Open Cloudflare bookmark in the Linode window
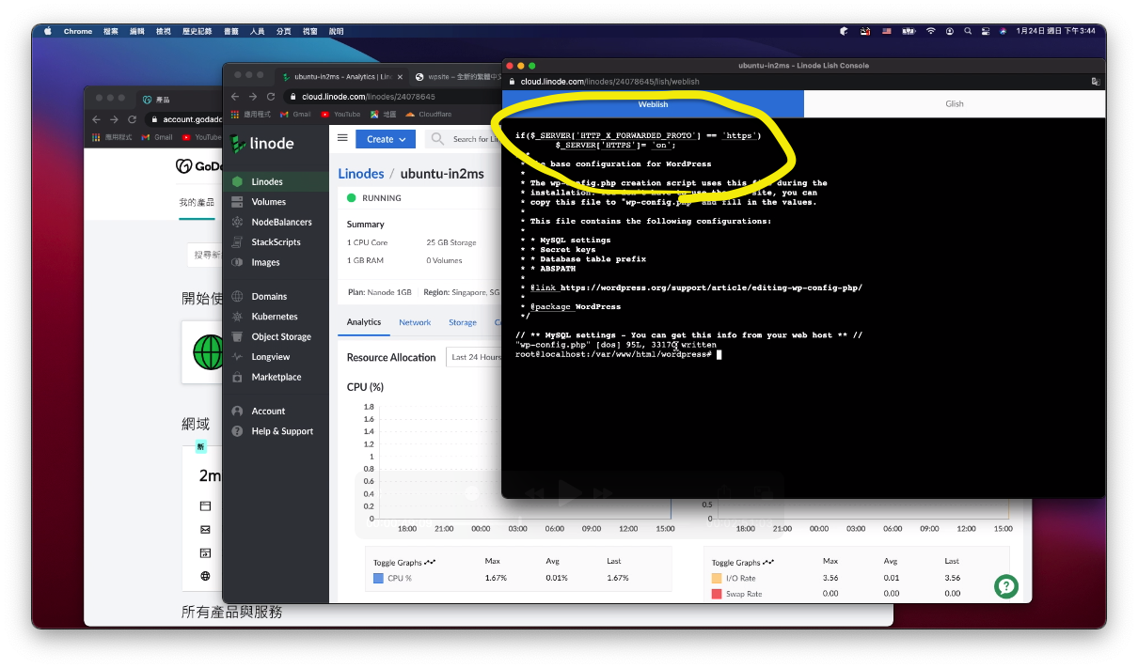The image size is (1138, 668). pyautogui.click(x=429, y=114)
